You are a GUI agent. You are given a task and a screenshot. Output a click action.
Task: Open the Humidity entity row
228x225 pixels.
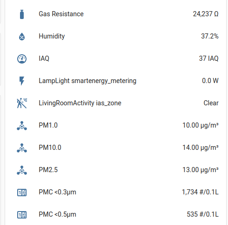point(115,36)
